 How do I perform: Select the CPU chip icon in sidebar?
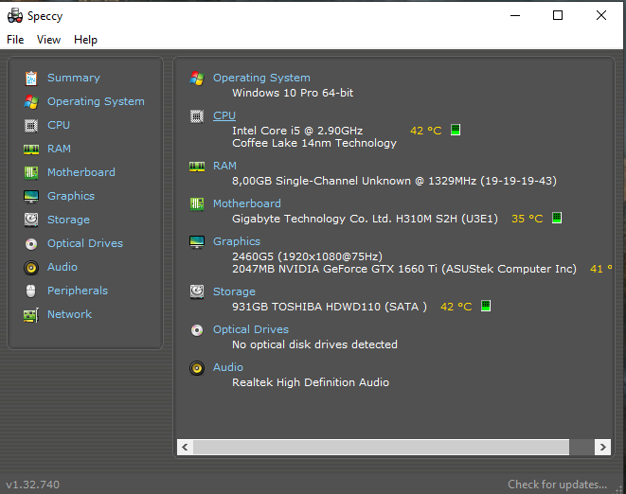(x=31, y=126)
